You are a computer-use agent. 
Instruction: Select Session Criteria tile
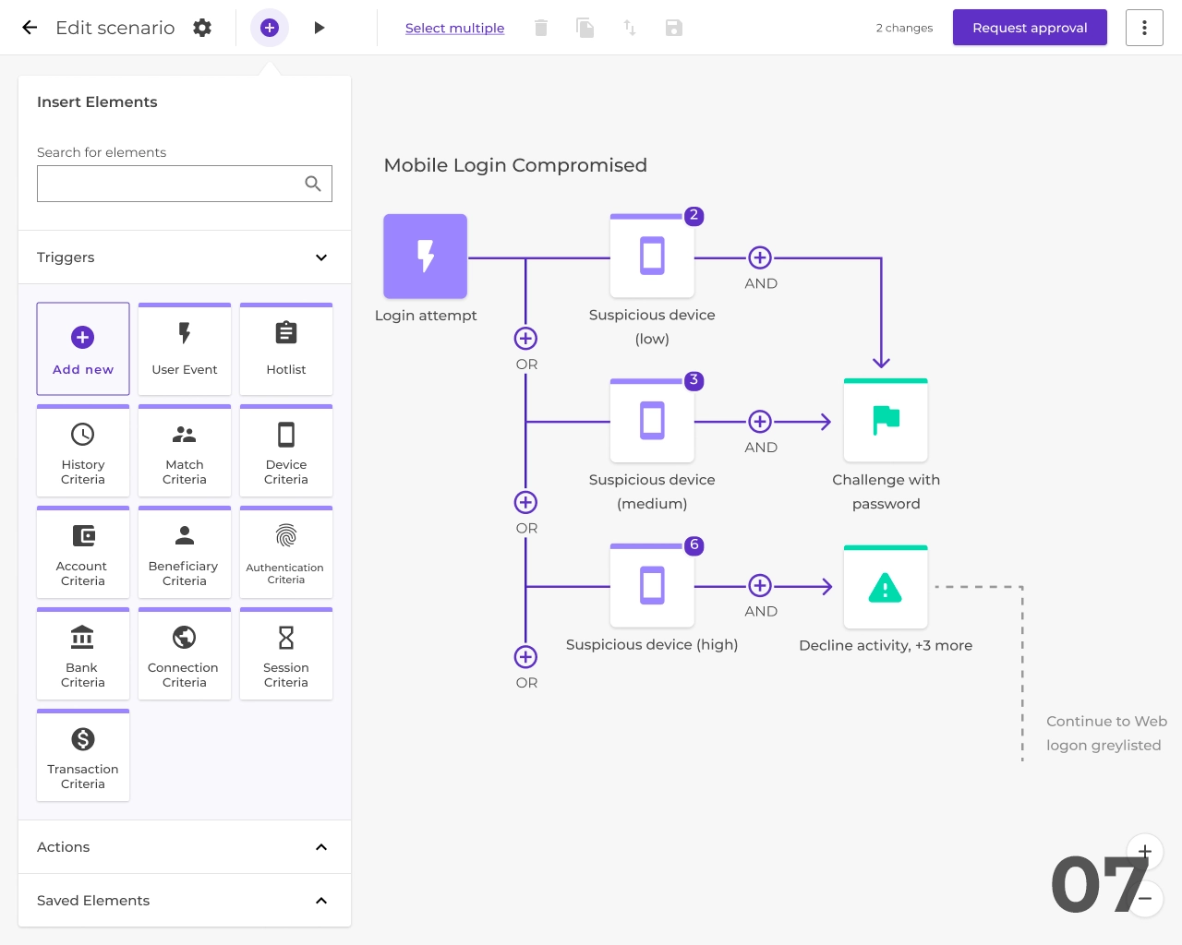point(286,653)
